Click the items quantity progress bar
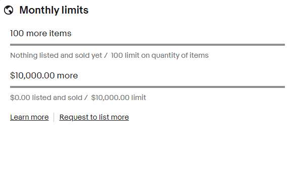Image resolution: width=294 pixels, height=189 pixels. point(148,45)
